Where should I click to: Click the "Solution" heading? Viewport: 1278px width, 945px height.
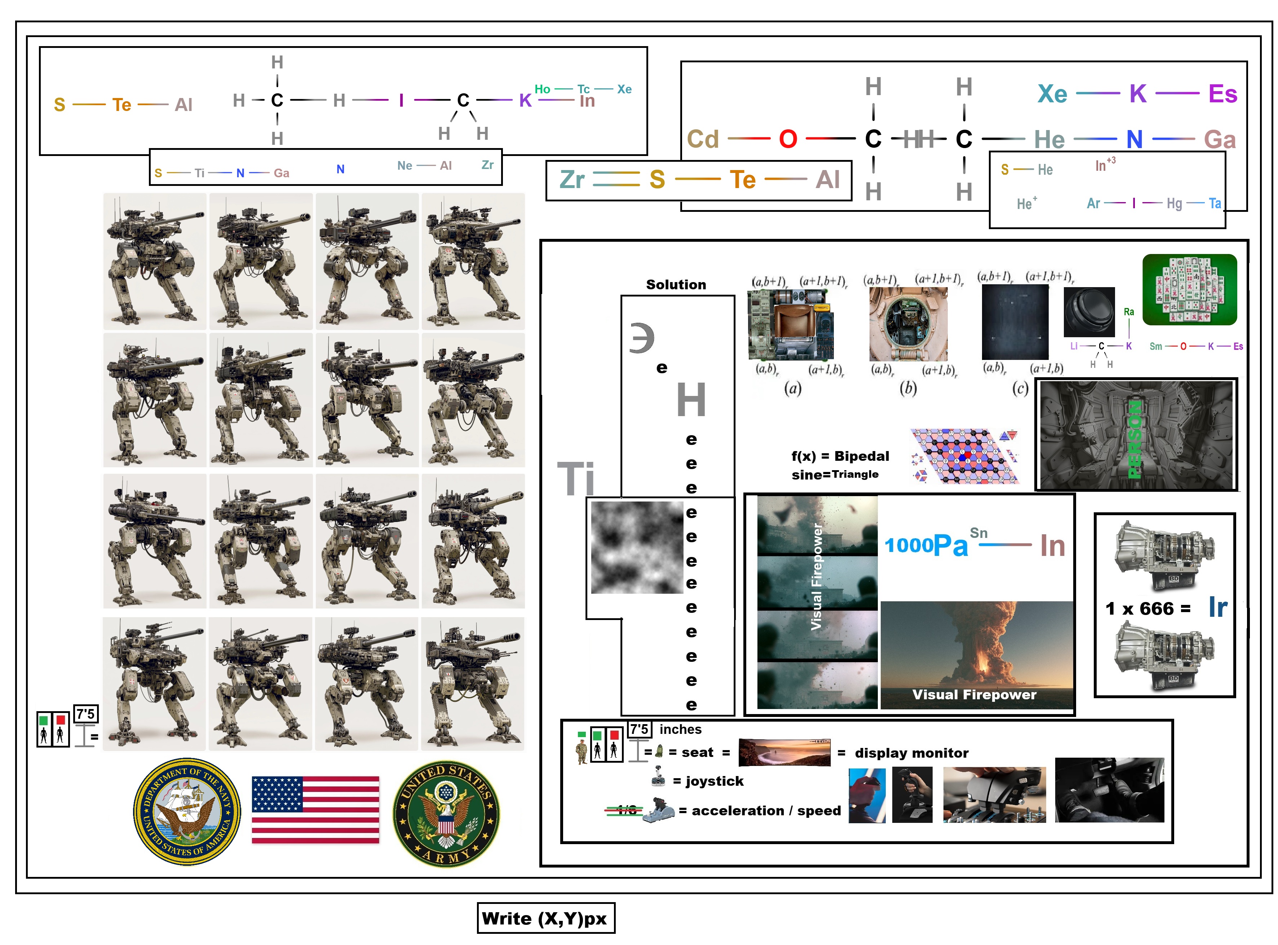coord(676,284)
